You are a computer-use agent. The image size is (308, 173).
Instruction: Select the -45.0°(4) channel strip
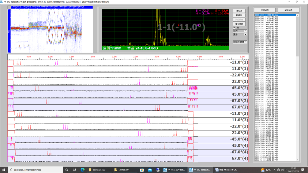128,140
